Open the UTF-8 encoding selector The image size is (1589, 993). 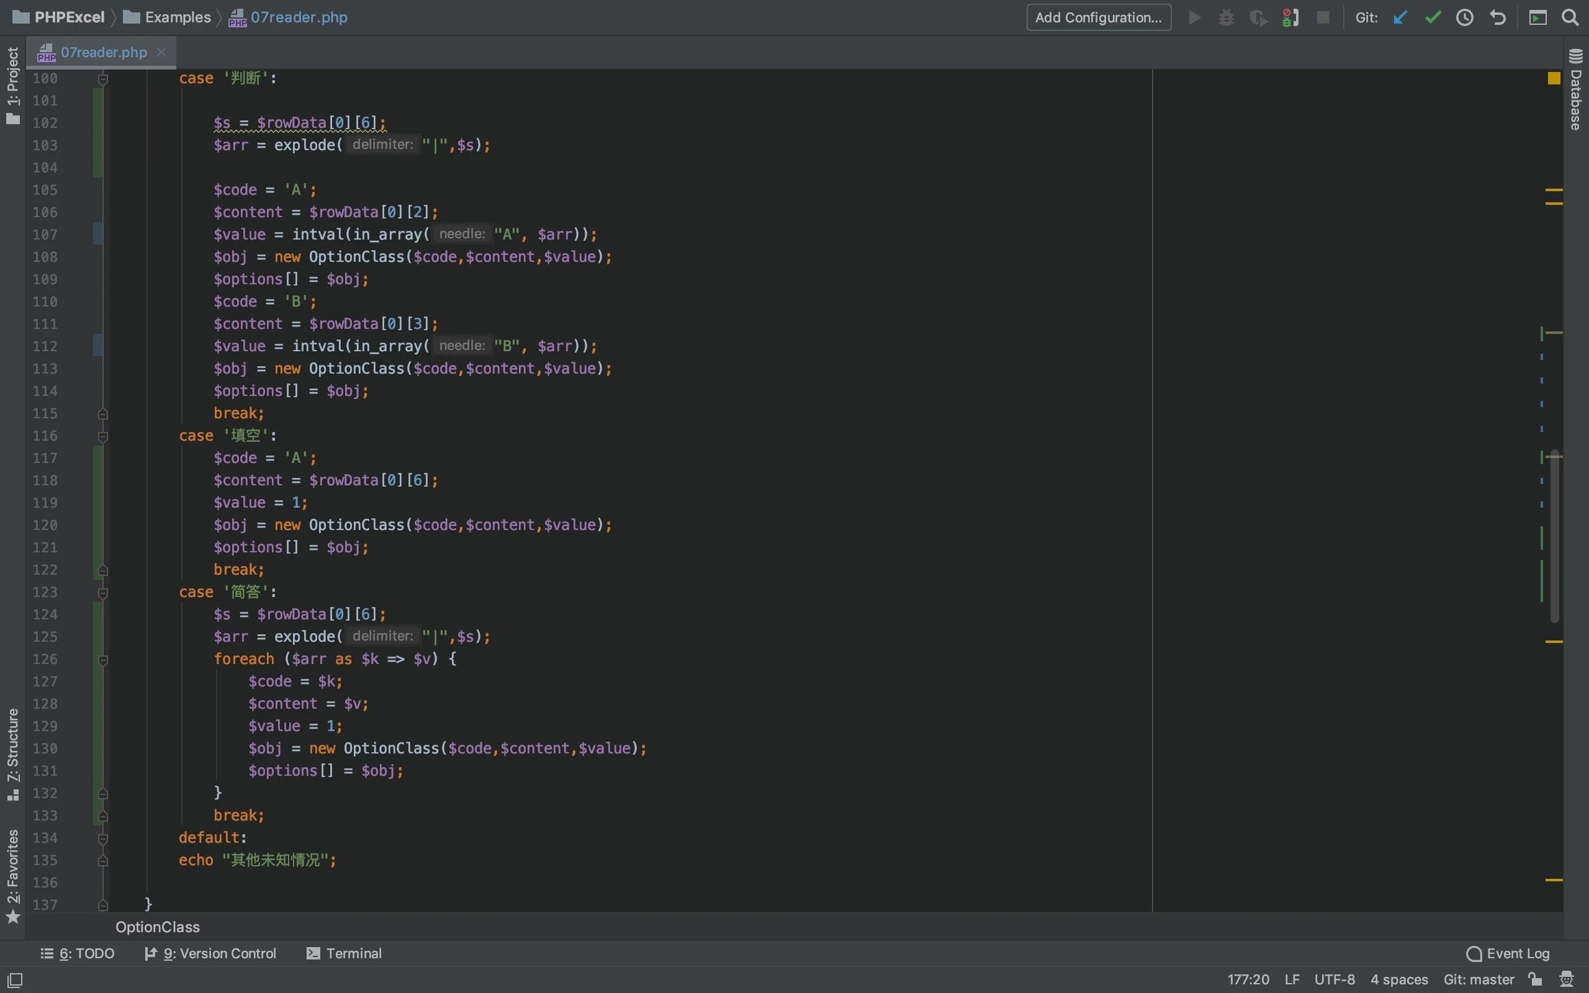coord(1335,979)
